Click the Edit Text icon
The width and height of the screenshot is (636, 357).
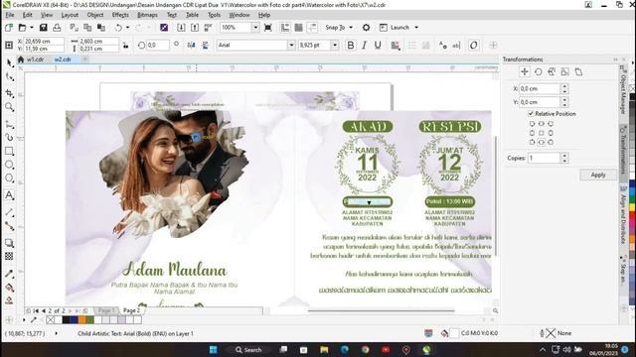coord(456,46)
